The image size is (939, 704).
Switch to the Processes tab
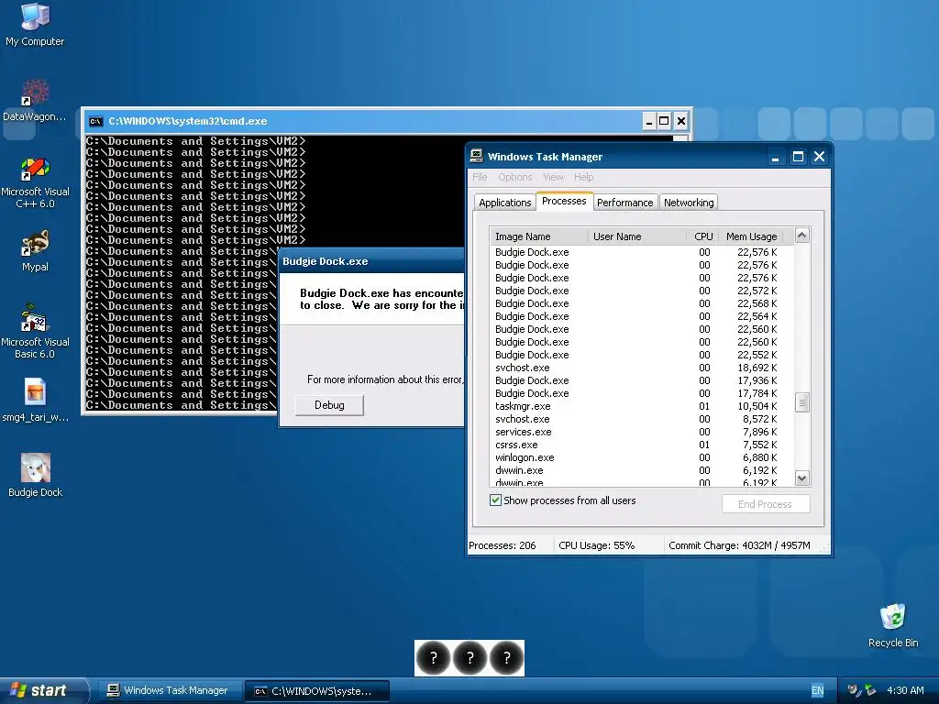click(x=564, y=201)
